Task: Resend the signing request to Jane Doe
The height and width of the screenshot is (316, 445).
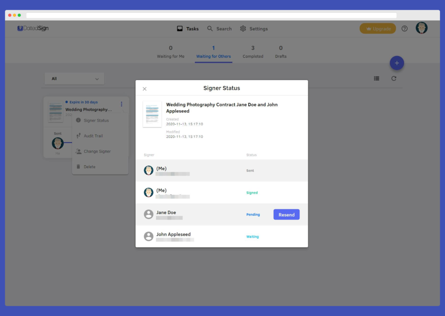Action: pos(286,214)
